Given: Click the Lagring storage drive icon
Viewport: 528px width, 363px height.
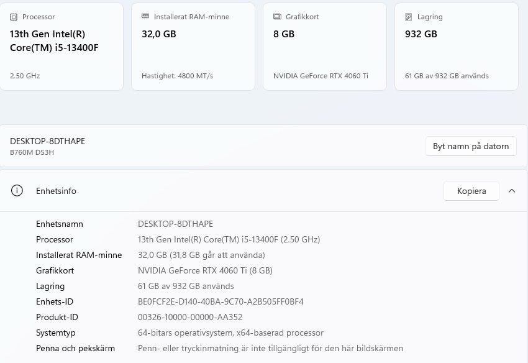Looking at the screenshot, I should [x=409, y=17].
